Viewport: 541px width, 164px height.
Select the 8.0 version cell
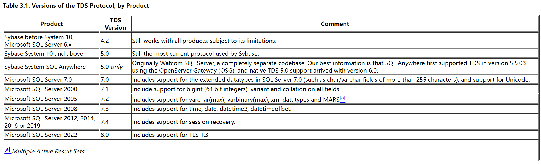click(x=115, y=135)
